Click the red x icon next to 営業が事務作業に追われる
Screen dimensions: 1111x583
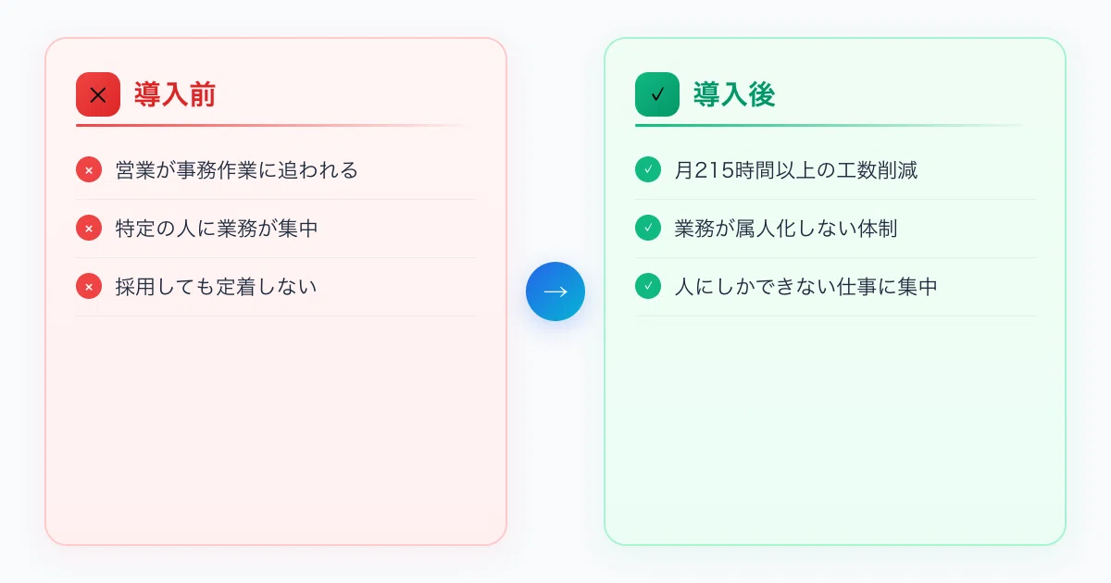[x=89, y=170]
